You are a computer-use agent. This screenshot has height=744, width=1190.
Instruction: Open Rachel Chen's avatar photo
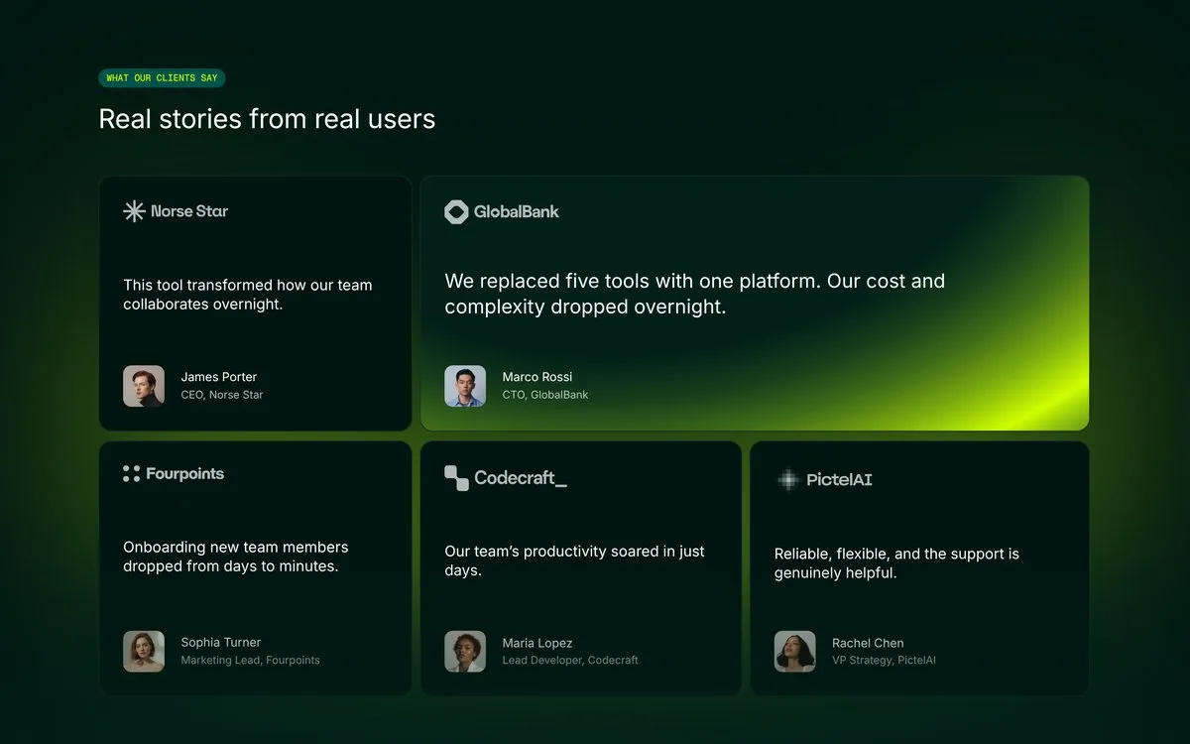point(795,652)
